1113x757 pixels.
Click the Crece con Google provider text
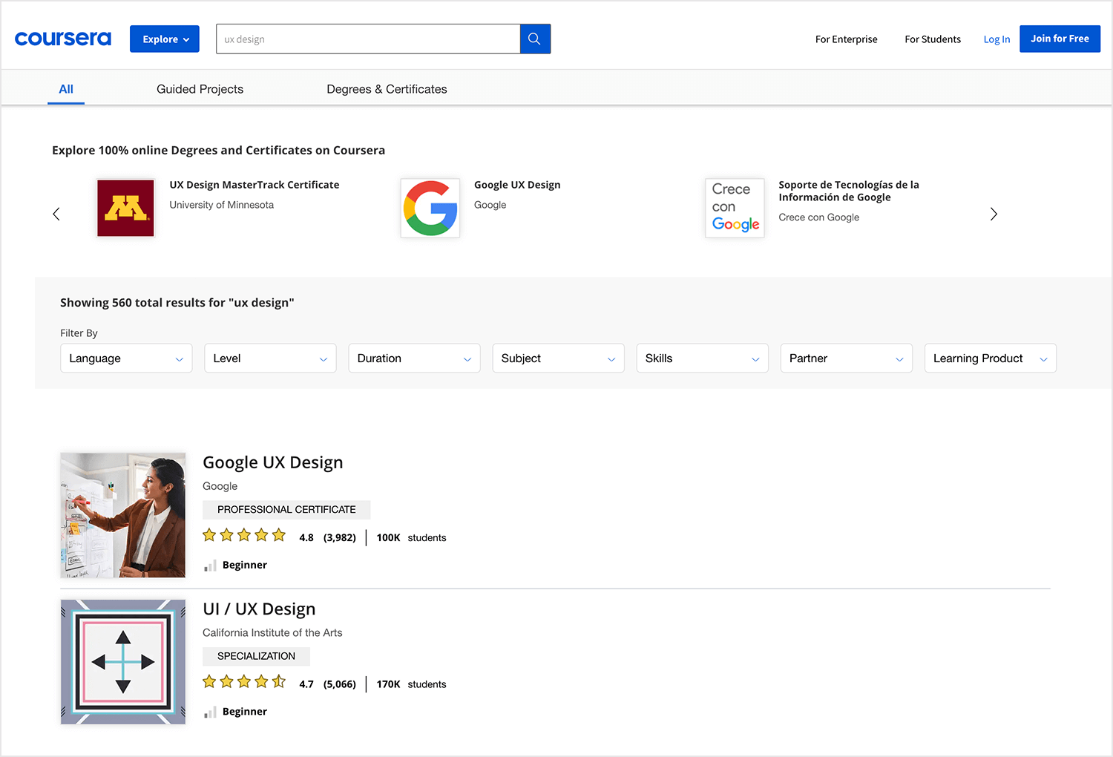click(819, 217)
